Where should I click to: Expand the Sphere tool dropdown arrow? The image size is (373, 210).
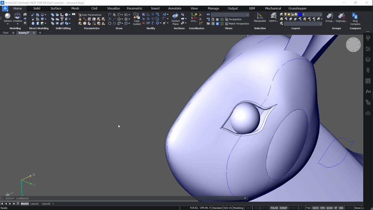(7, 24)
